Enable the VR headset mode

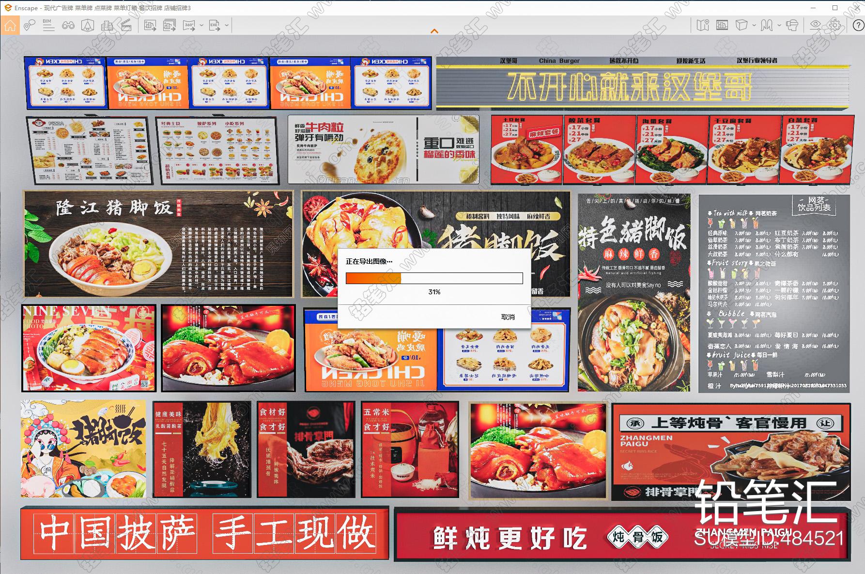click(792, 25)
